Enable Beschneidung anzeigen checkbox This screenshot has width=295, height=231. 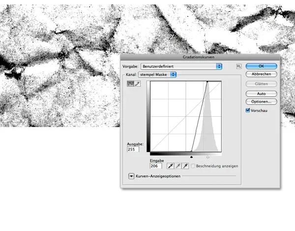[194, 166]
